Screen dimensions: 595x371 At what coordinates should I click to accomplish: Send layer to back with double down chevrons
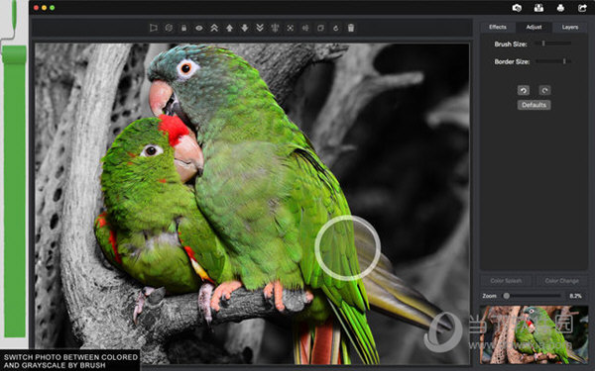[x=260, y=28]
